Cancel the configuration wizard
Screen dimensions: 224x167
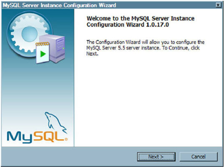tap(199, 157)
